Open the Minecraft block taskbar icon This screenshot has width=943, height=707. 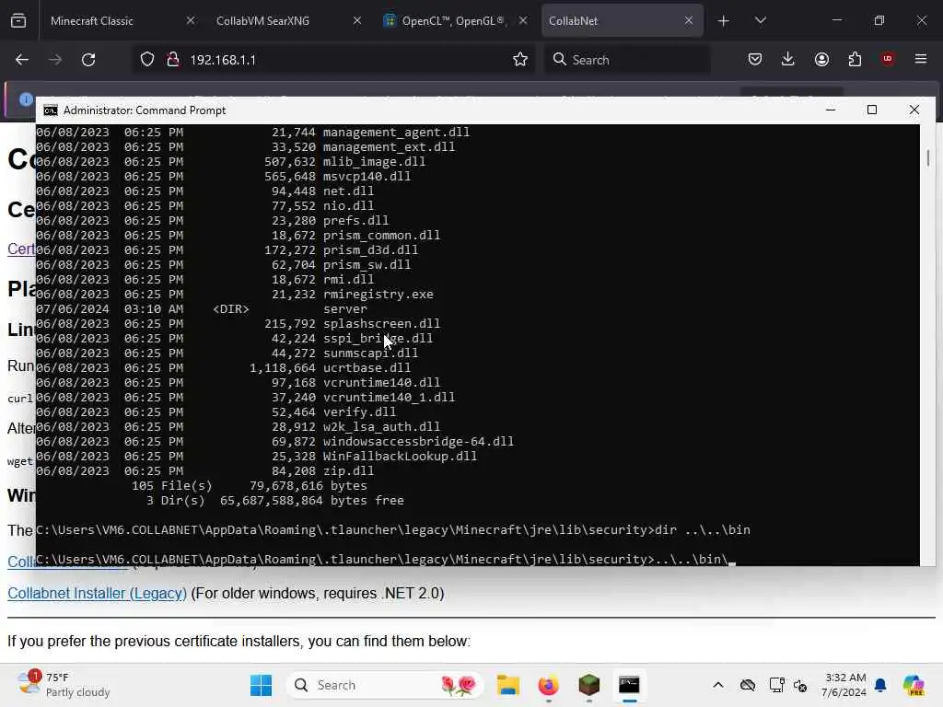coord(588,685)
